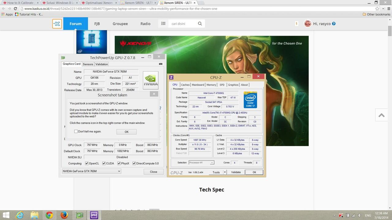This screenshot has width=392, height=220.
Task: Open the Caches tab in CPU-Z
Action: 185,85
